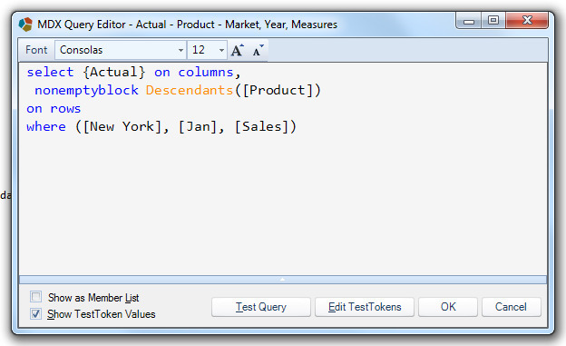566x346 pixels.
Task: Click the 'nonemptyblock' keyword in query
Action: coord(86,91)
